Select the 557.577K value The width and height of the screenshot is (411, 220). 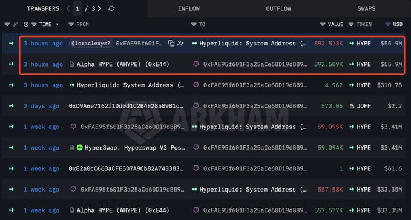(x=329, y=210)
